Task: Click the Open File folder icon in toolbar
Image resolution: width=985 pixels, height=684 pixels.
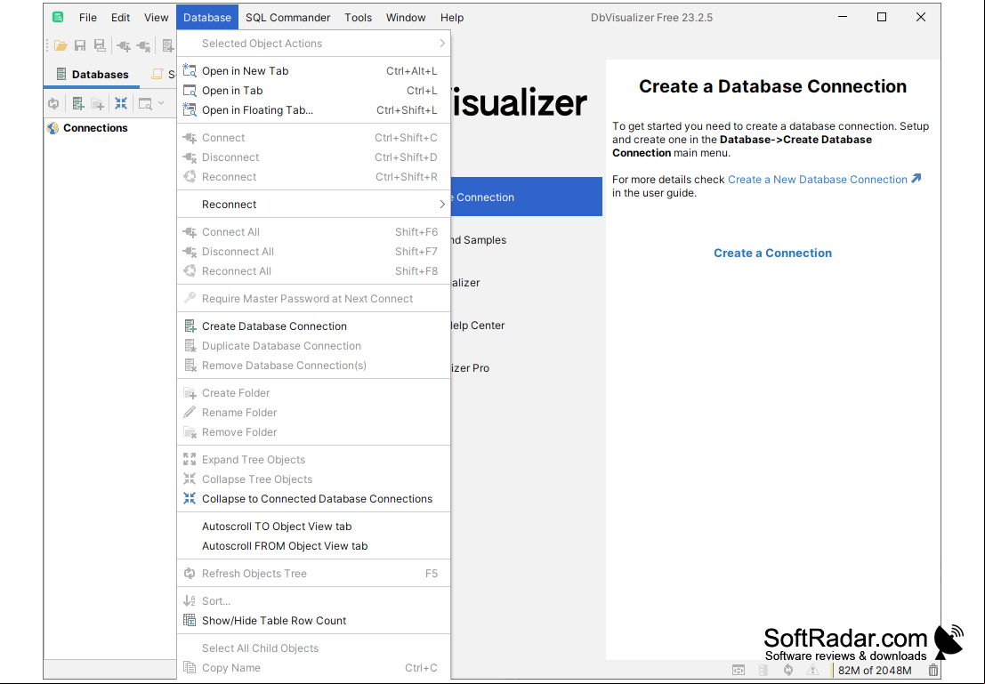Action: coord(61,45)
